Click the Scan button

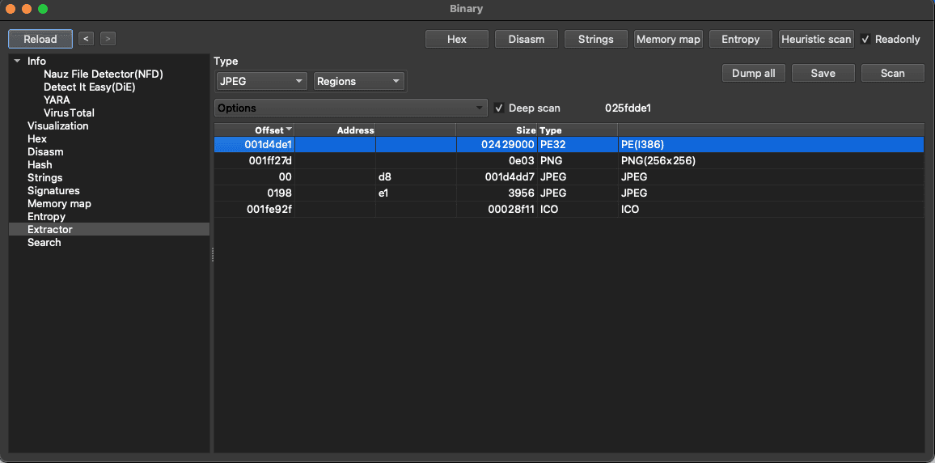892,73
